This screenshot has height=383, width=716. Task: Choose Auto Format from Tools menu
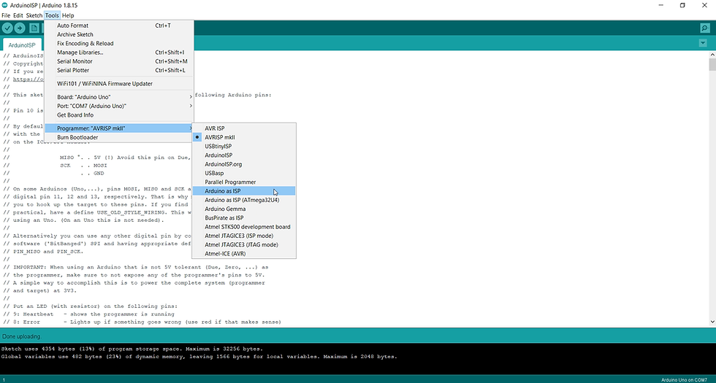(118, 26)
